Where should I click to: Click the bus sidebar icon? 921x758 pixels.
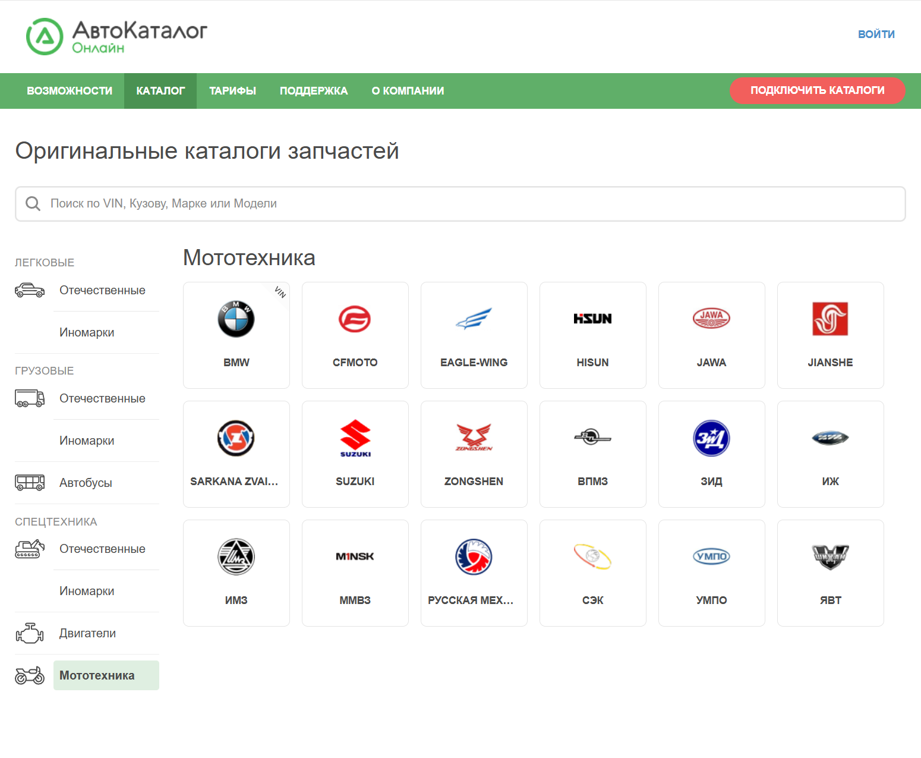coord(30,483)
